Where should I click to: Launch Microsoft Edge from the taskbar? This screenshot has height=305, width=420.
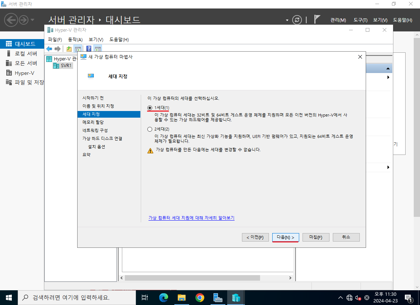pyautogui.click(x=163, y=298)
